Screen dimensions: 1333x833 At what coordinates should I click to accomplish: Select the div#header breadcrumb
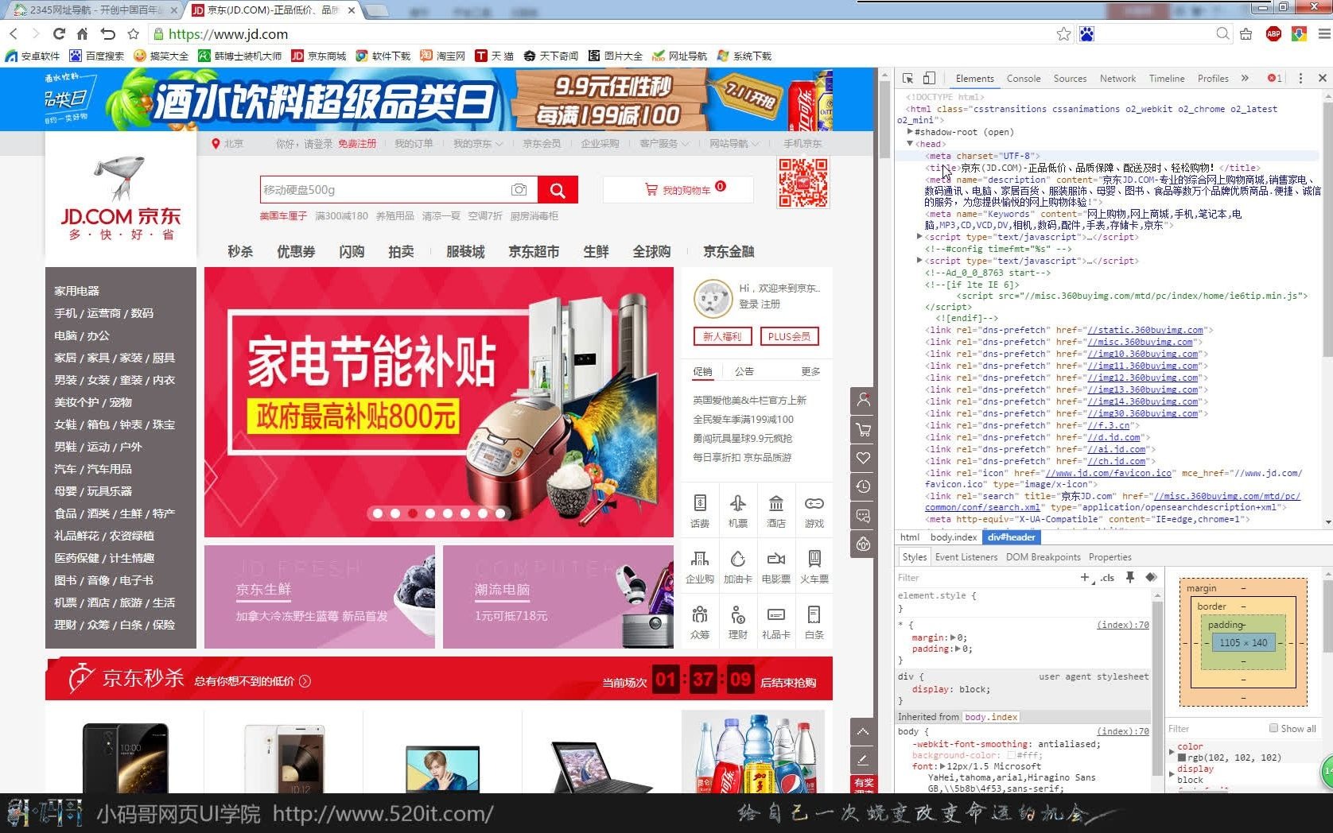[x=1011, y=537]
